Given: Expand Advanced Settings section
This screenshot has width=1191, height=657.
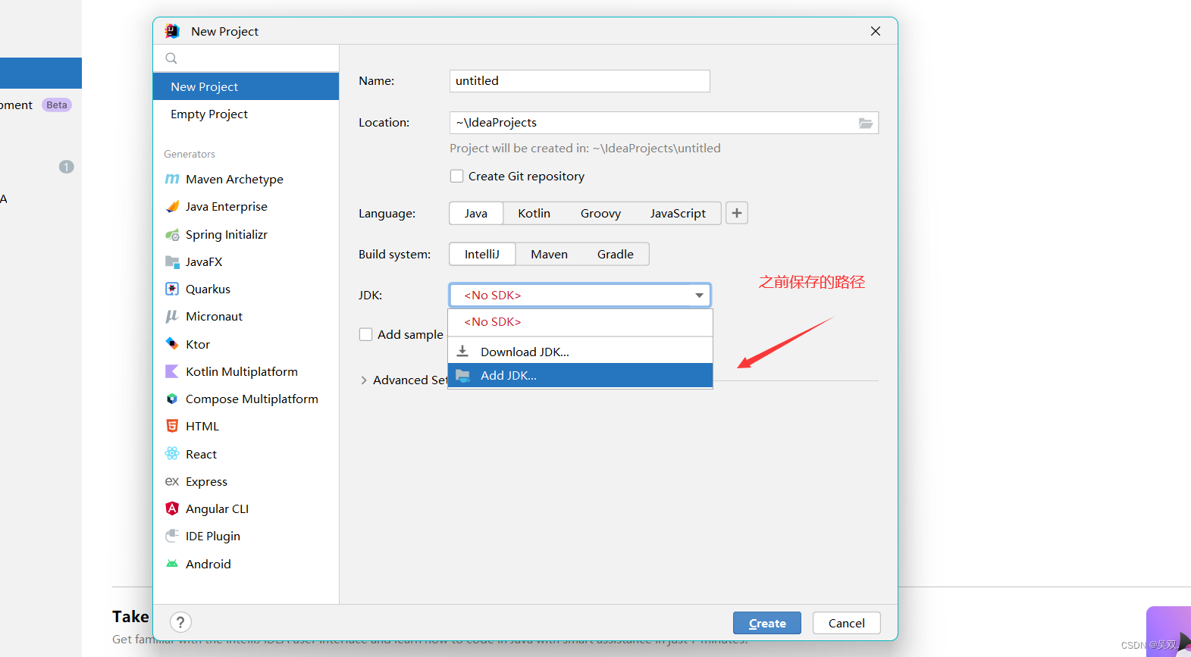Looking at the screenshot, I should pos(364,380).
